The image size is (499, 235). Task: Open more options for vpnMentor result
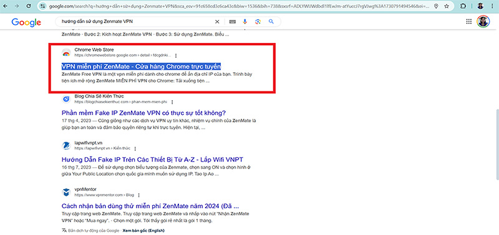[x=138, y=195]
